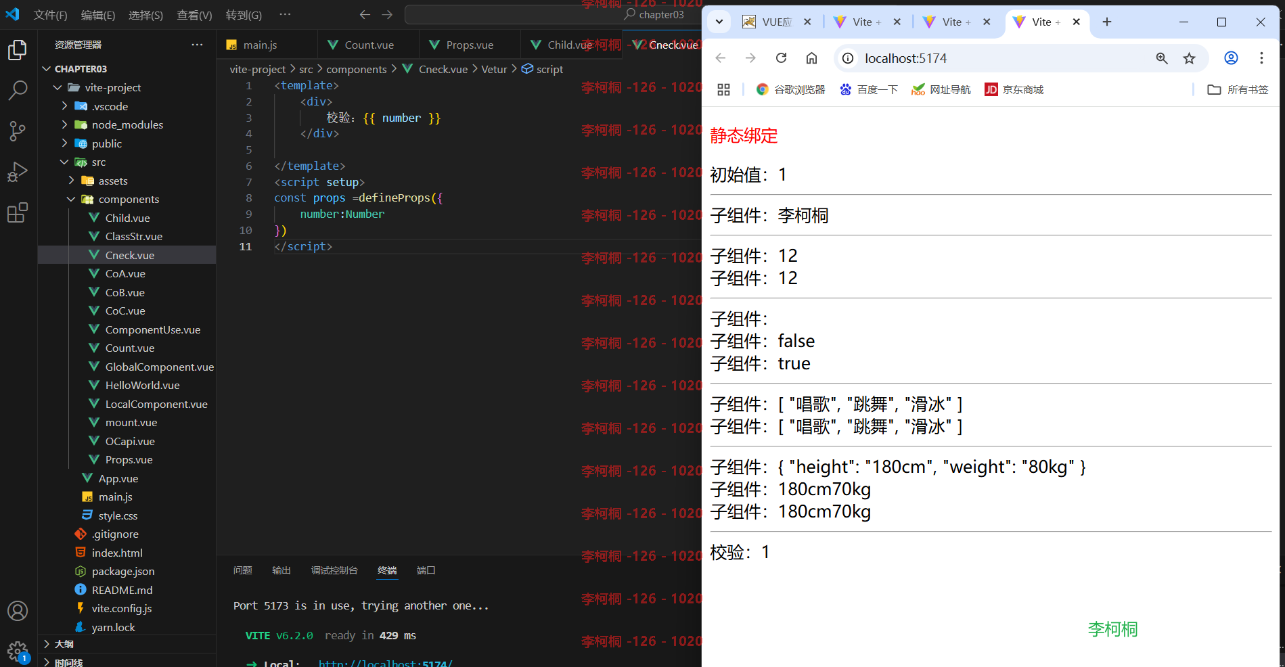View site information for localhost
This screenshot has width=1285, height=667.
tap(848, 58)
